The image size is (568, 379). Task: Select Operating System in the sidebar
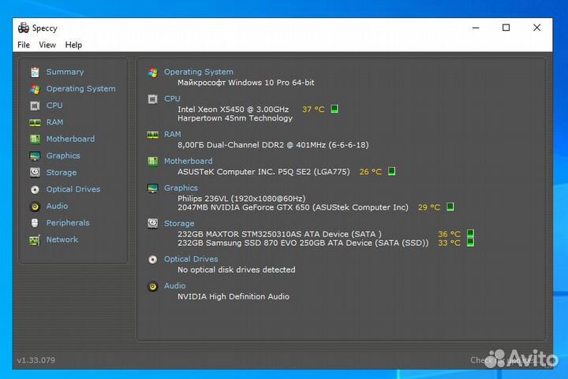(80, 88)
